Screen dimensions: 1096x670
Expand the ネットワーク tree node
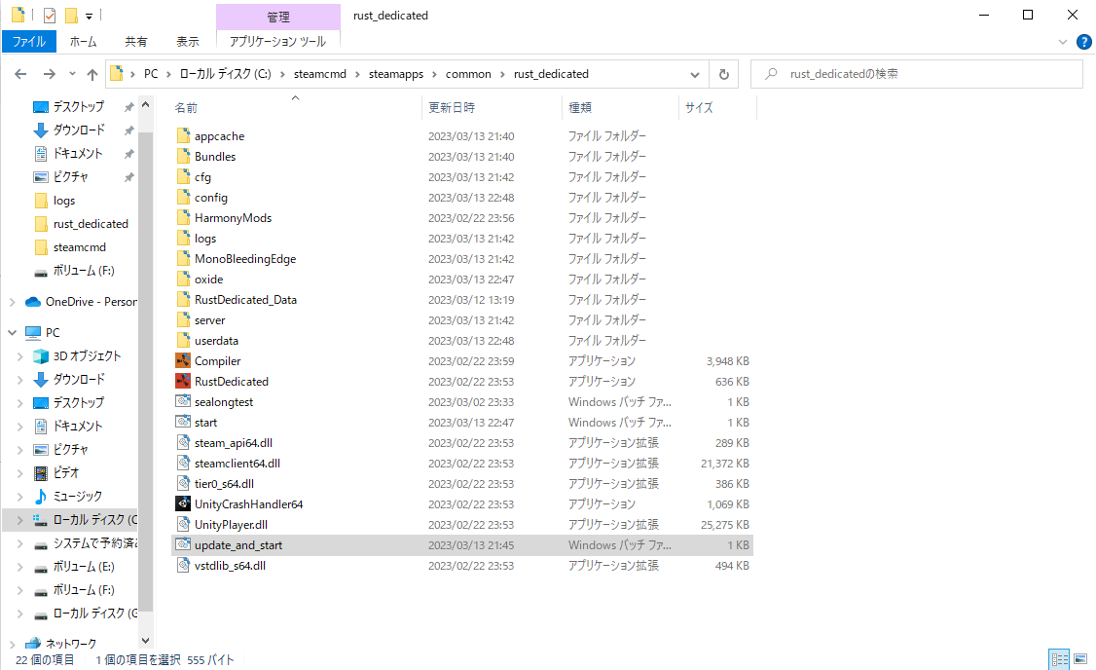12,644
